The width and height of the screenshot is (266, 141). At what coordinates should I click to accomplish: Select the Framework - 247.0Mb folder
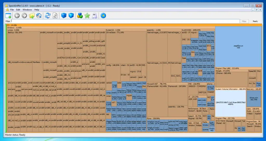[178, 95]
